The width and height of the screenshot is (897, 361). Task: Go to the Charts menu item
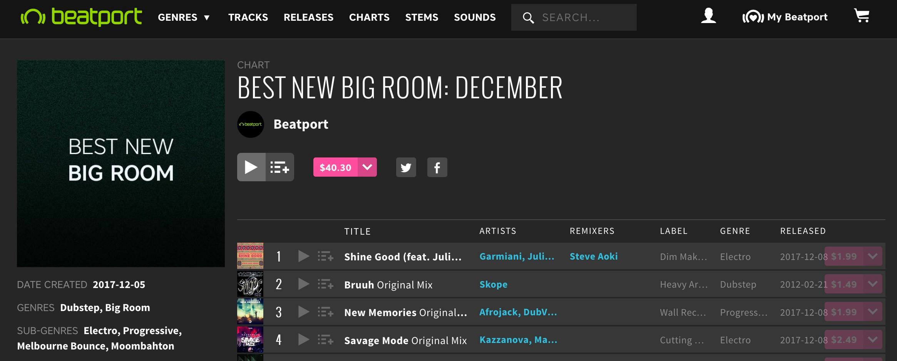[x=369, y=17]
